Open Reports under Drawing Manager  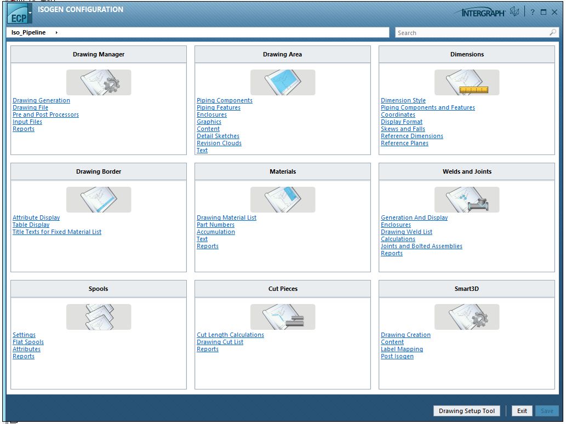(x=24, y=129)
